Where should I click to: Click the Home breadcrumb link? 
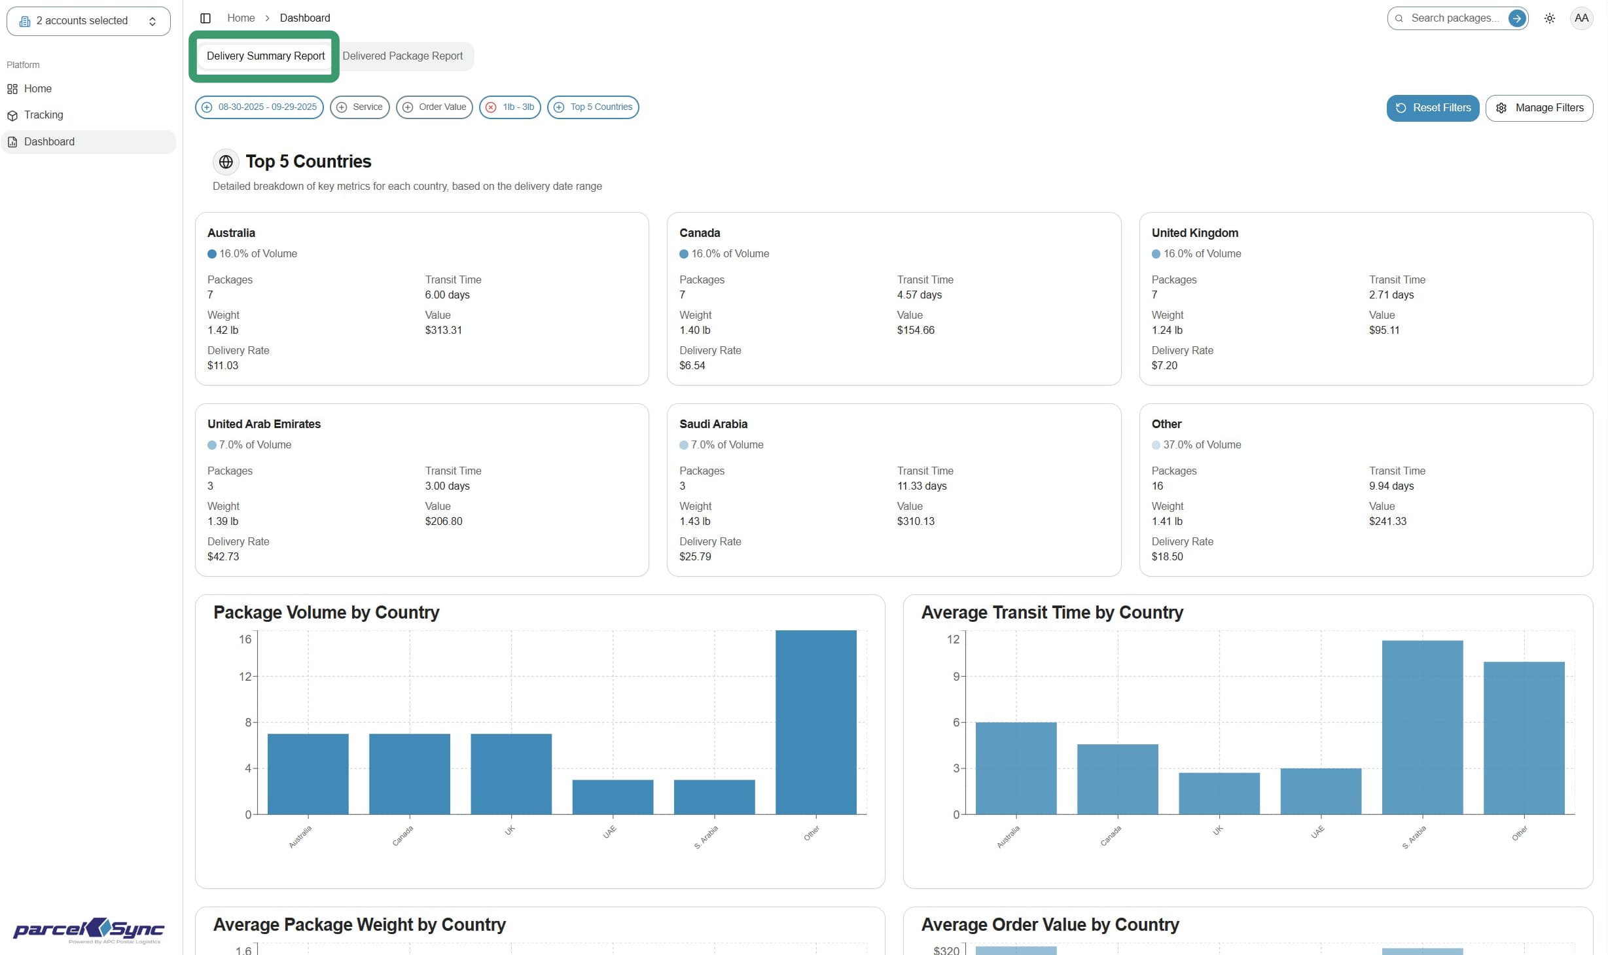pyautogui.click(x=241, y=18)
